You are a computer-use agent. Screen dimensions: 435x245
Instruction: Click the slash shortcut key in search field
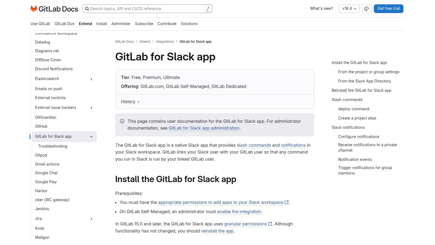click(208, 8)
